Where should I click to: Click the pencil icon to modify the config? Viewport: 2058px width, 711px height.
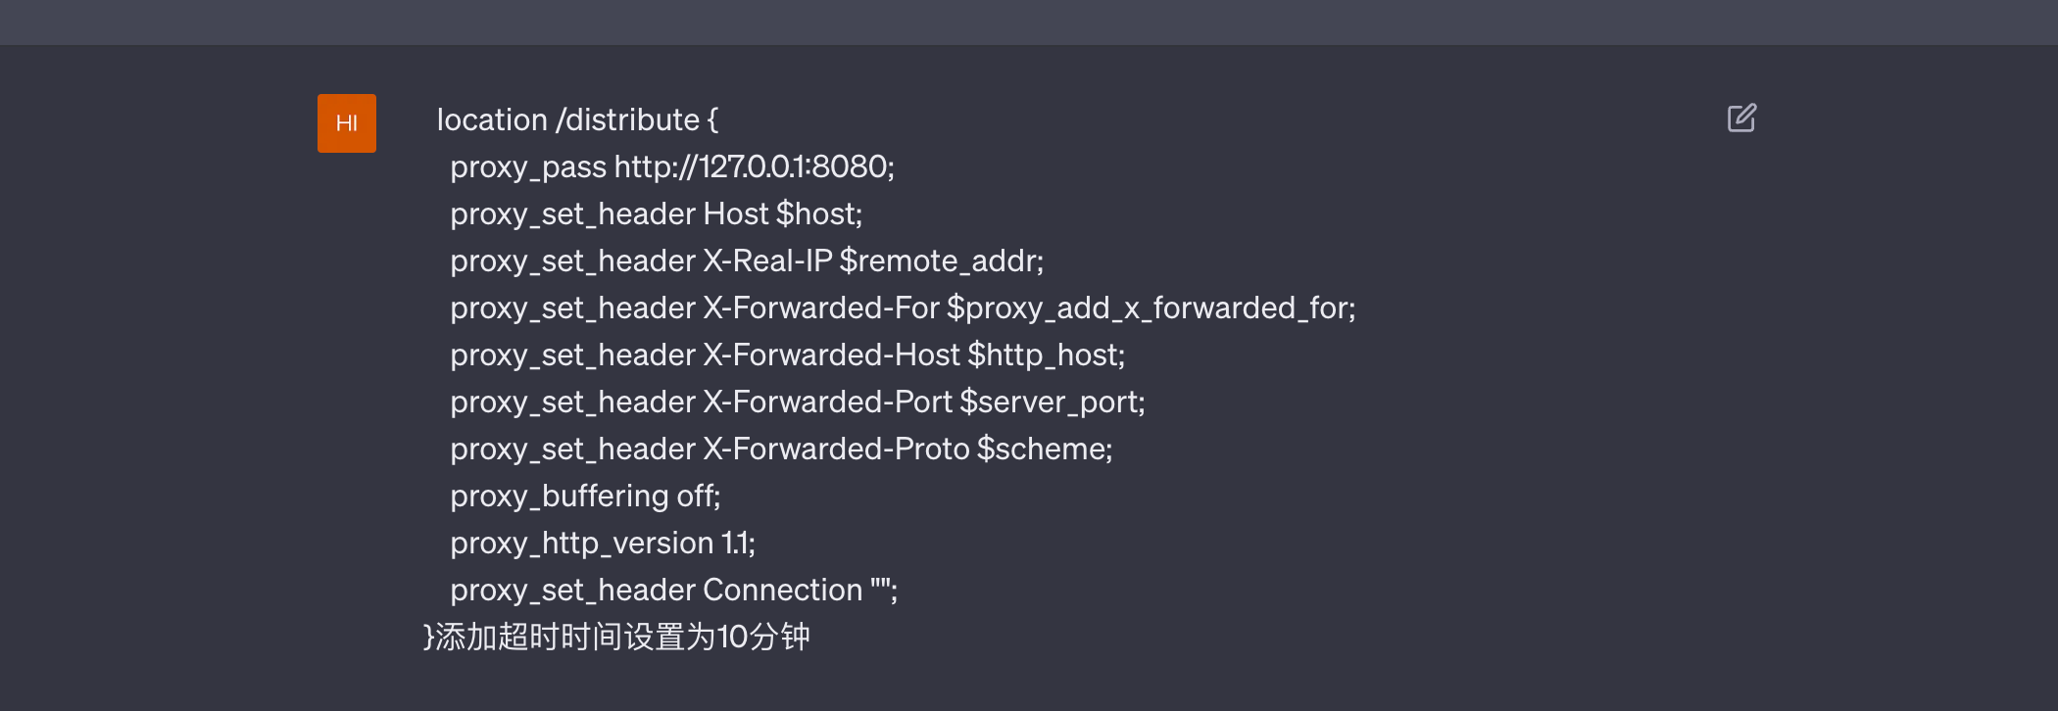pos(1741,118)
